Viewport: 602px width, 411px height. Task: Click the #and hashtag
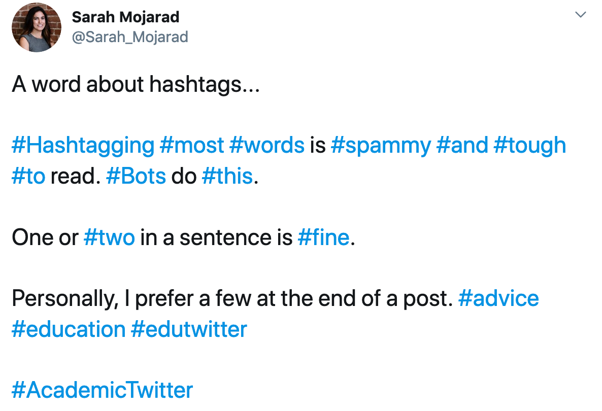pyautogui.click(x=462, y=146)
